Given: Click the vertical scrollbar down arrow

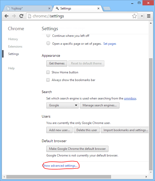Looking at the screenshot, I should (x=151, y=172).
